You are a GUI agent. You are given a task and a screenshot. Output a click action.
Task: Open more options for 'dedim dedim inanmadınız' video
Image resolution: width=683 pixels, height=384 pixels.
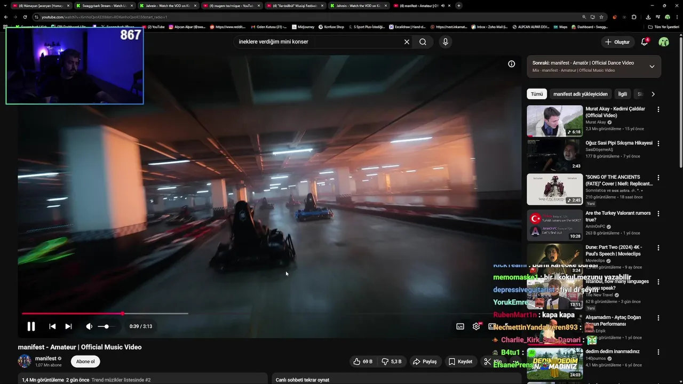pyautogui.click(x=658, y=352)
